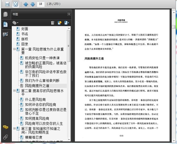Delete selected bookmark with trash icon
This screenshot has width=177, height=144.
[53, 23]
